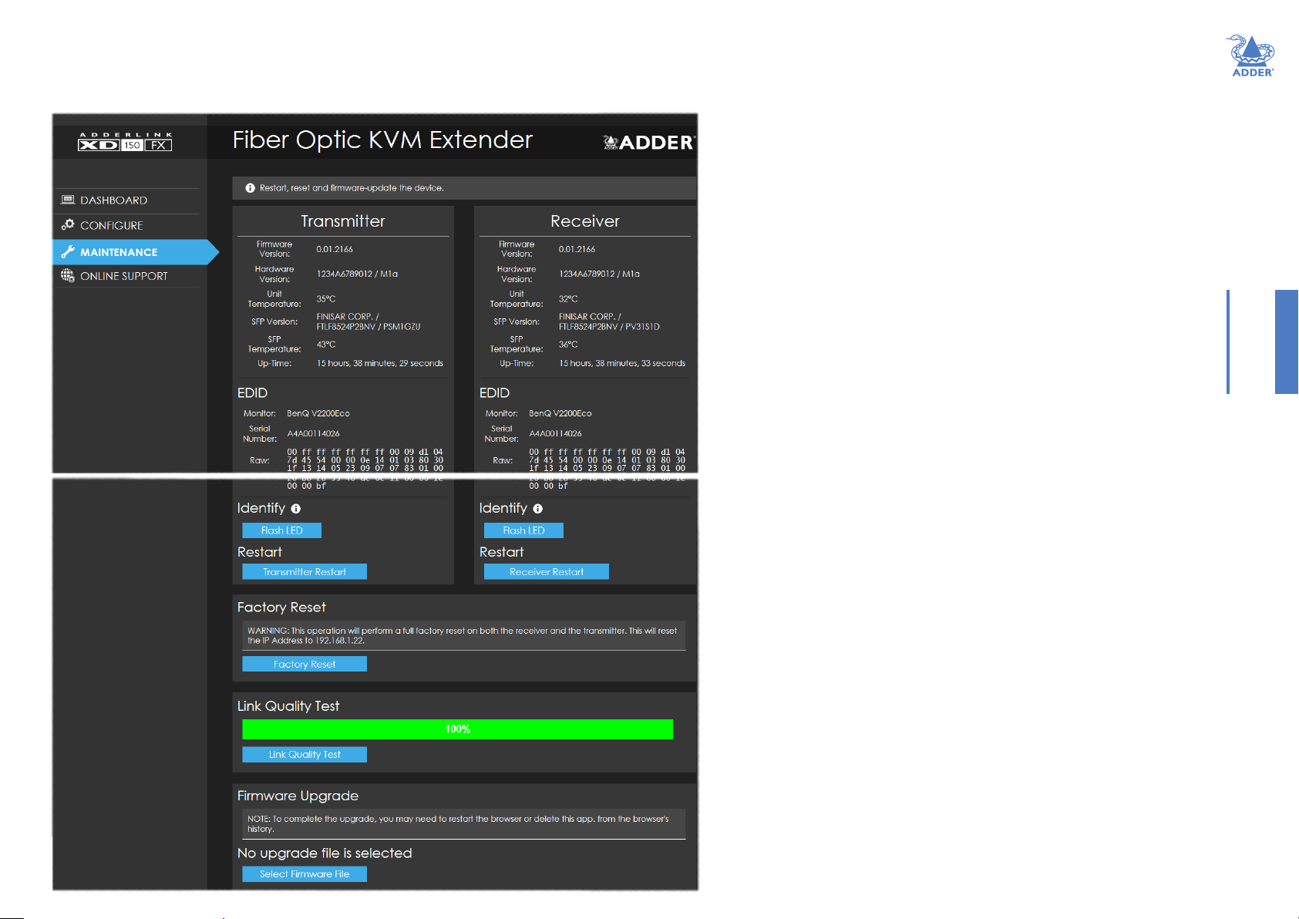Start the Link Quality Test button
Screen dimensions: 1299x919
pyautogui.click(x=305, y=755)
